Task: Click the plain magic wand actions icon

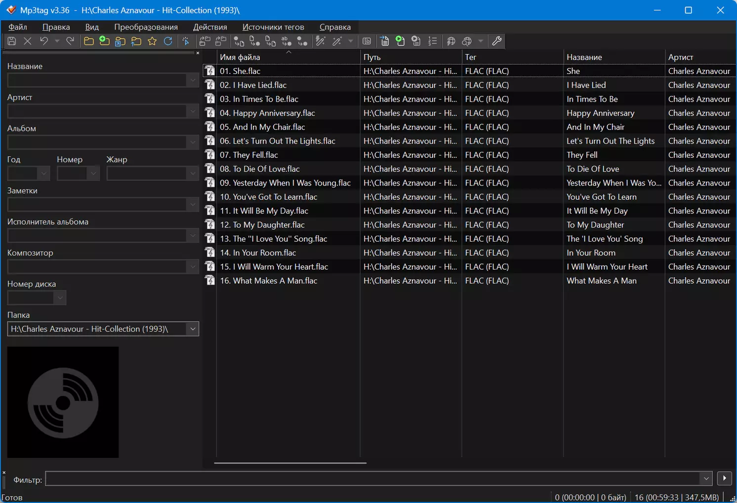Action: click(337, 41)
